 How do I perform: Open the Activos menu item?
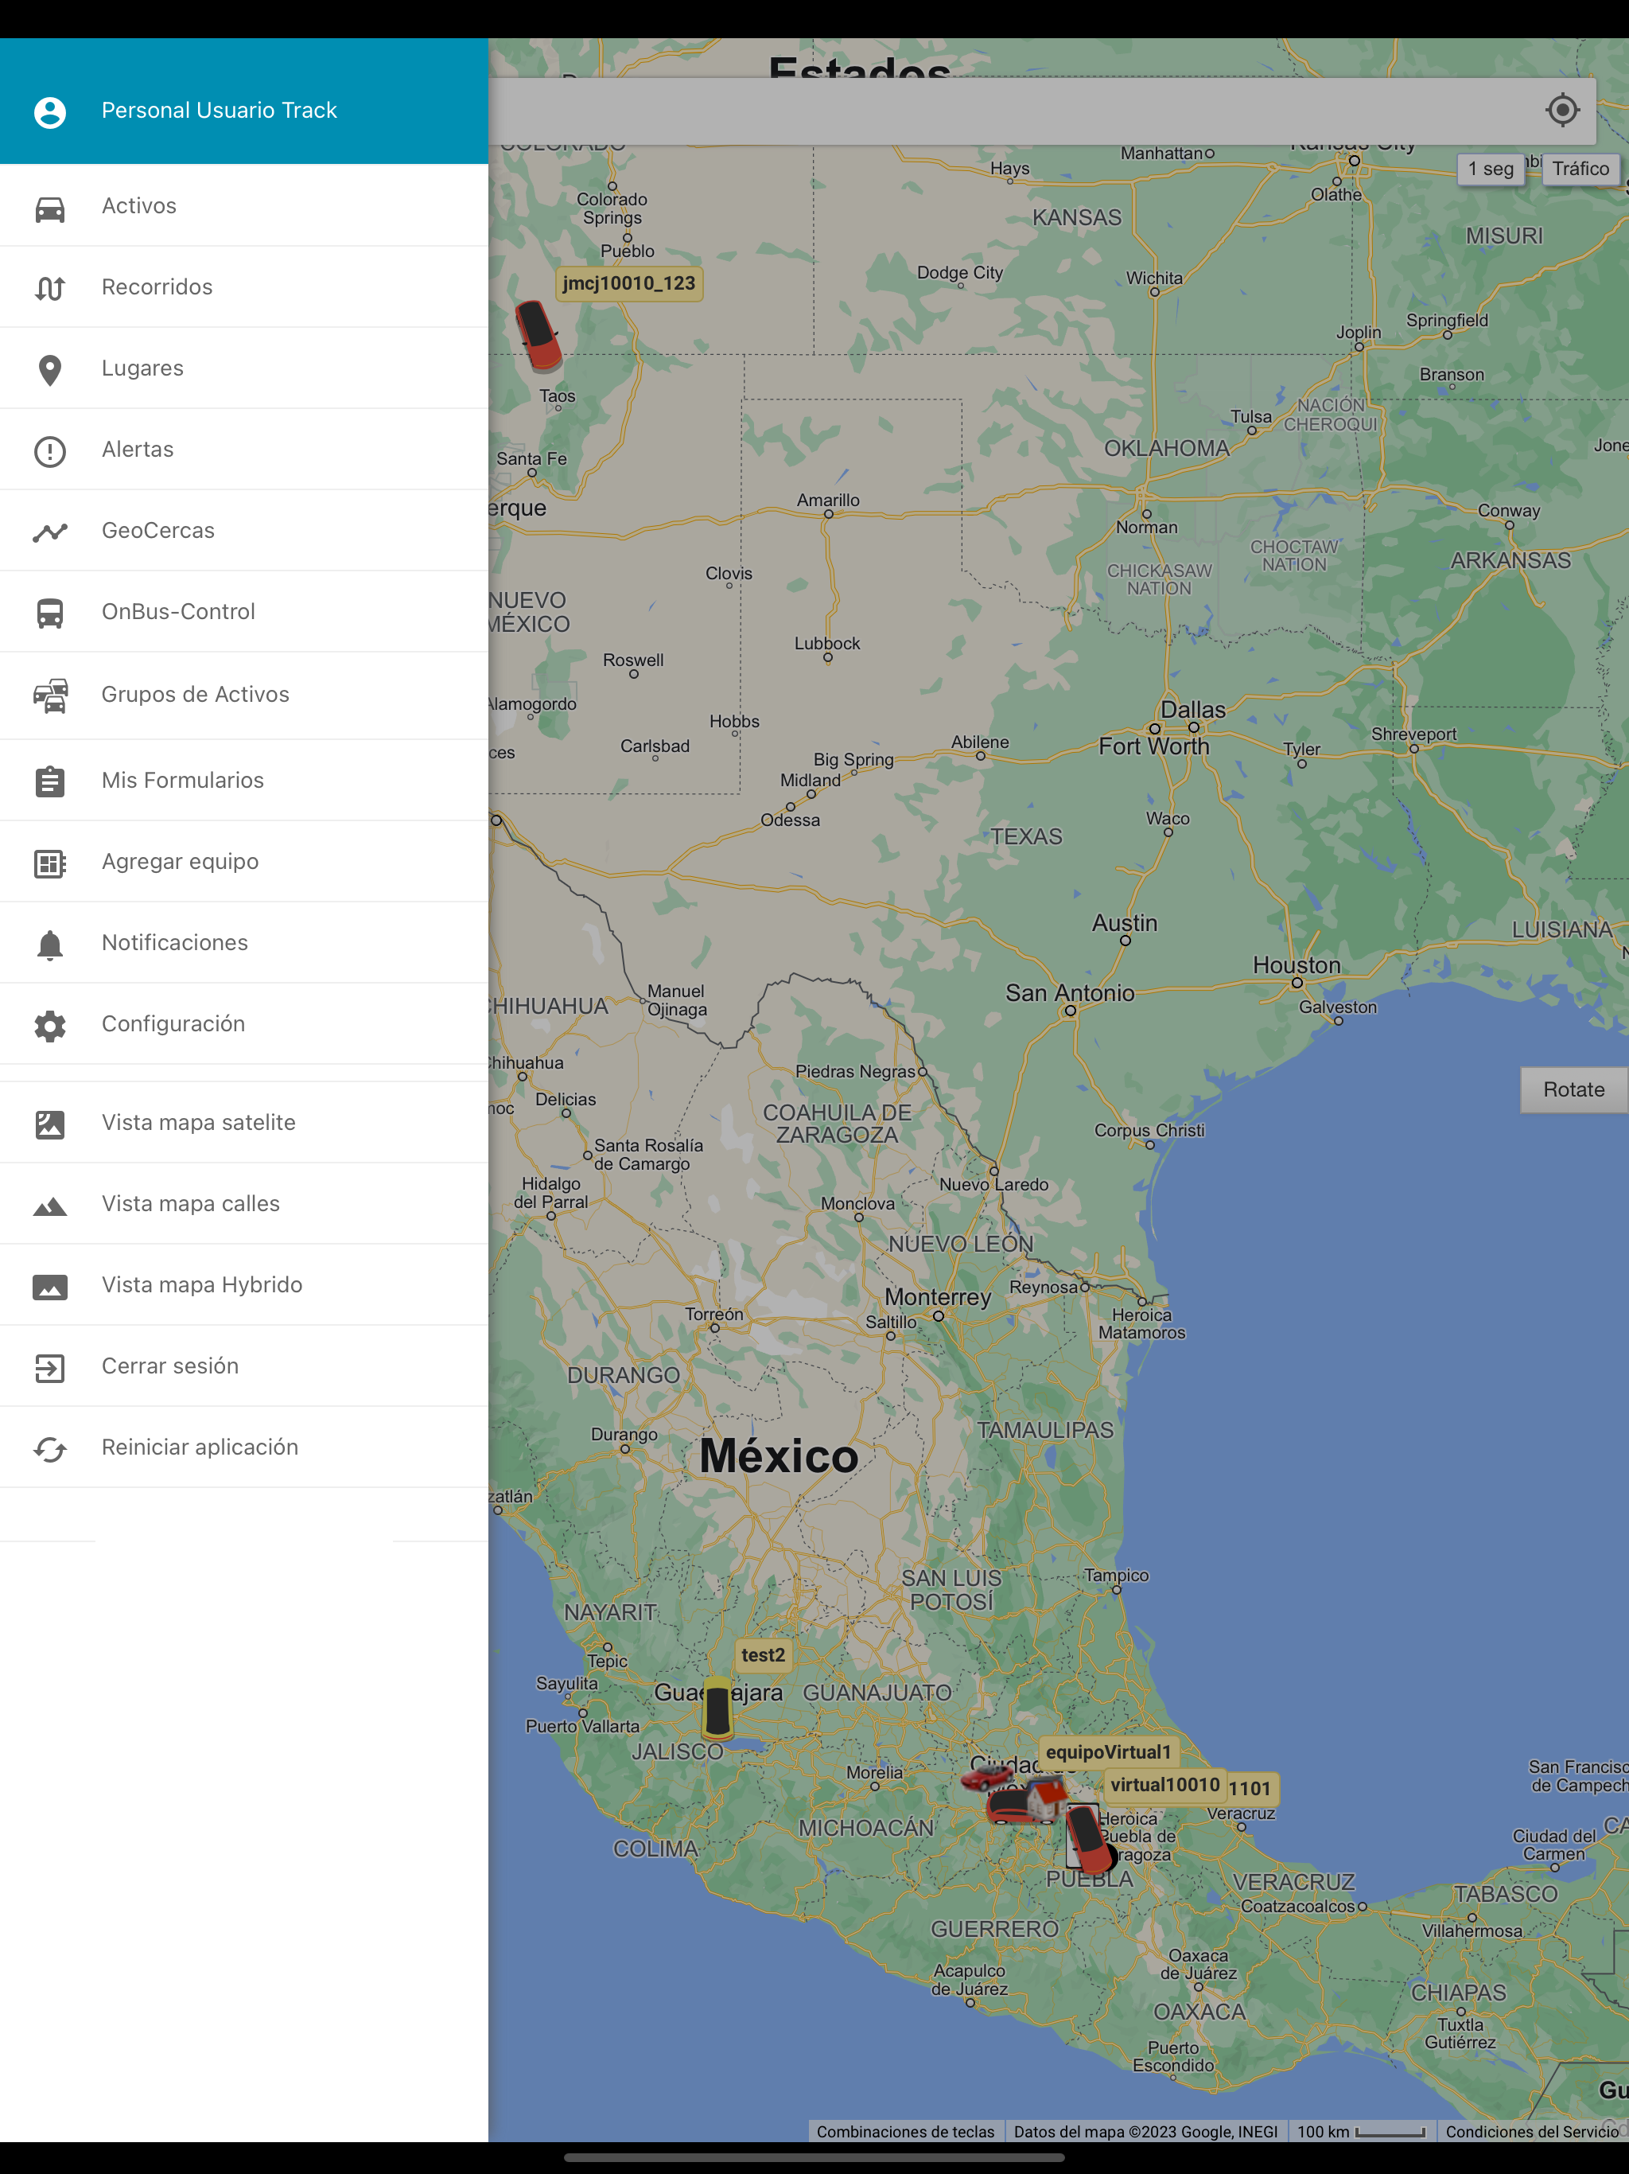(x=243, y=205)
